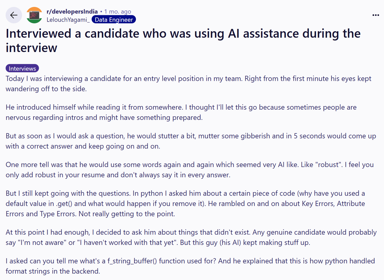
Task: Click the back arrow button
Action: [14, 15]
